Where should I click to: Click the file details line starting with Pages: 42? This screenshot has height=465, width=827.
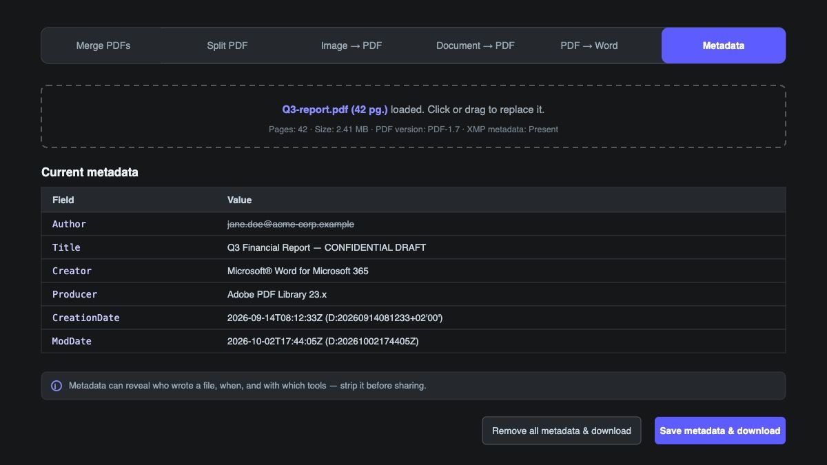413,129
